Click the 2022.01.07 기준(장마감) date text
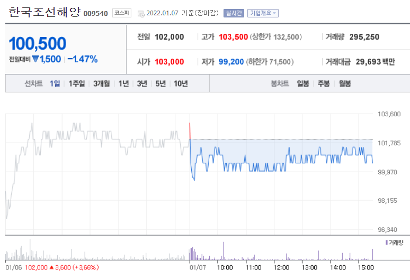The image size is (410, 280). (x=183, y=13)
